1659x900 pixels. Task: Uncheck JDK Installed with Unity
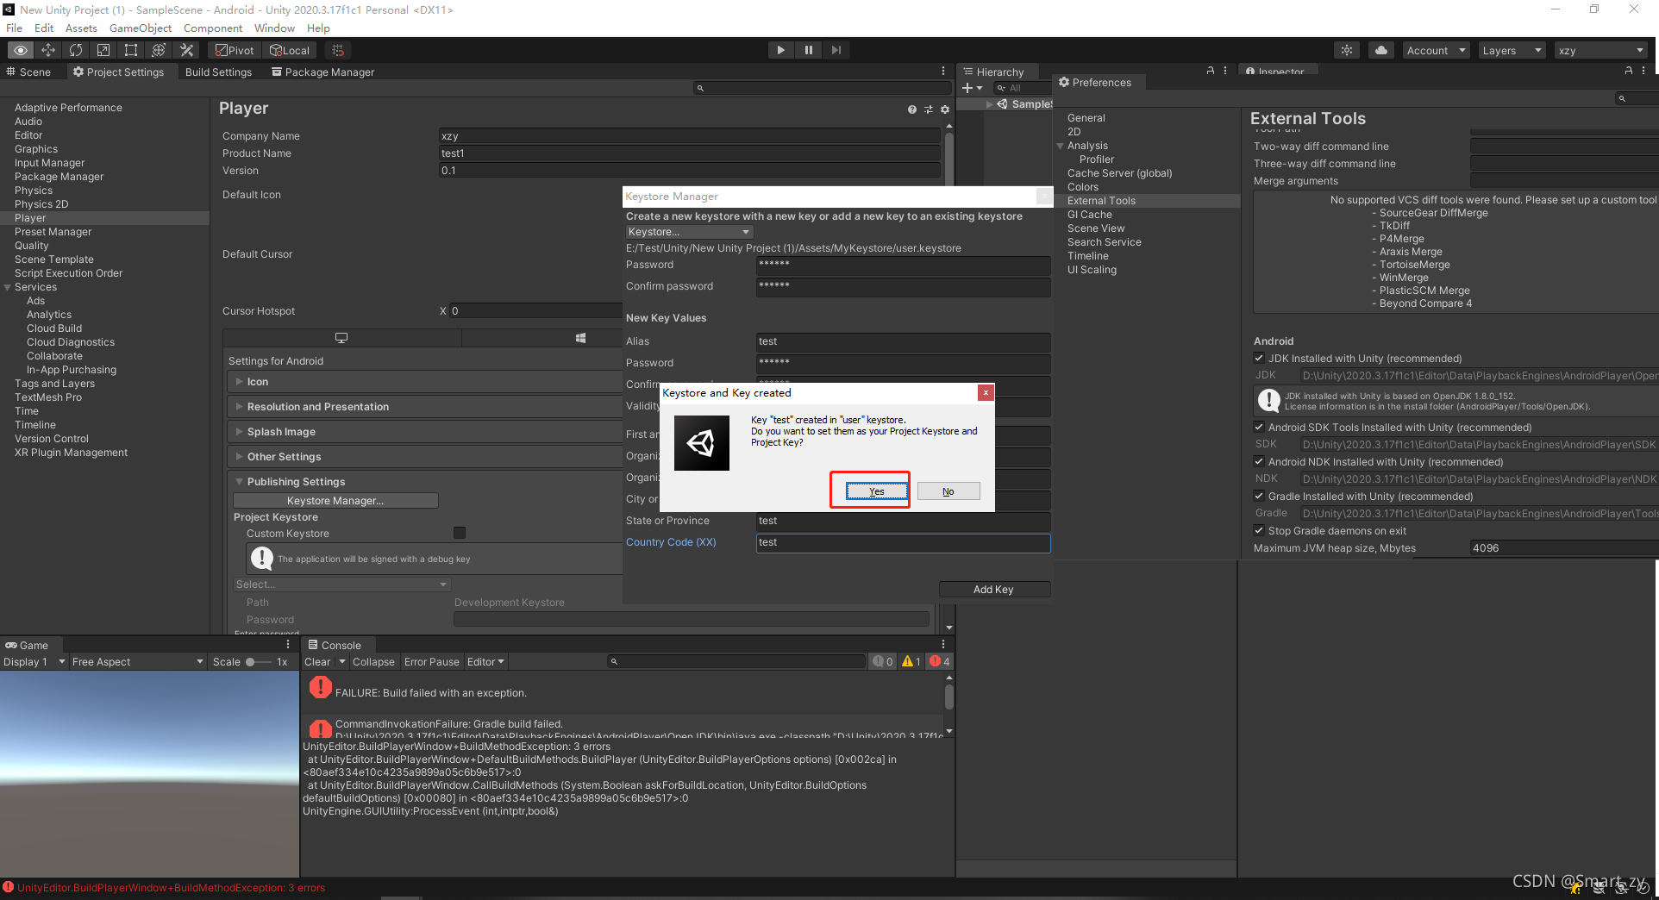click(x=1259, y=358)
